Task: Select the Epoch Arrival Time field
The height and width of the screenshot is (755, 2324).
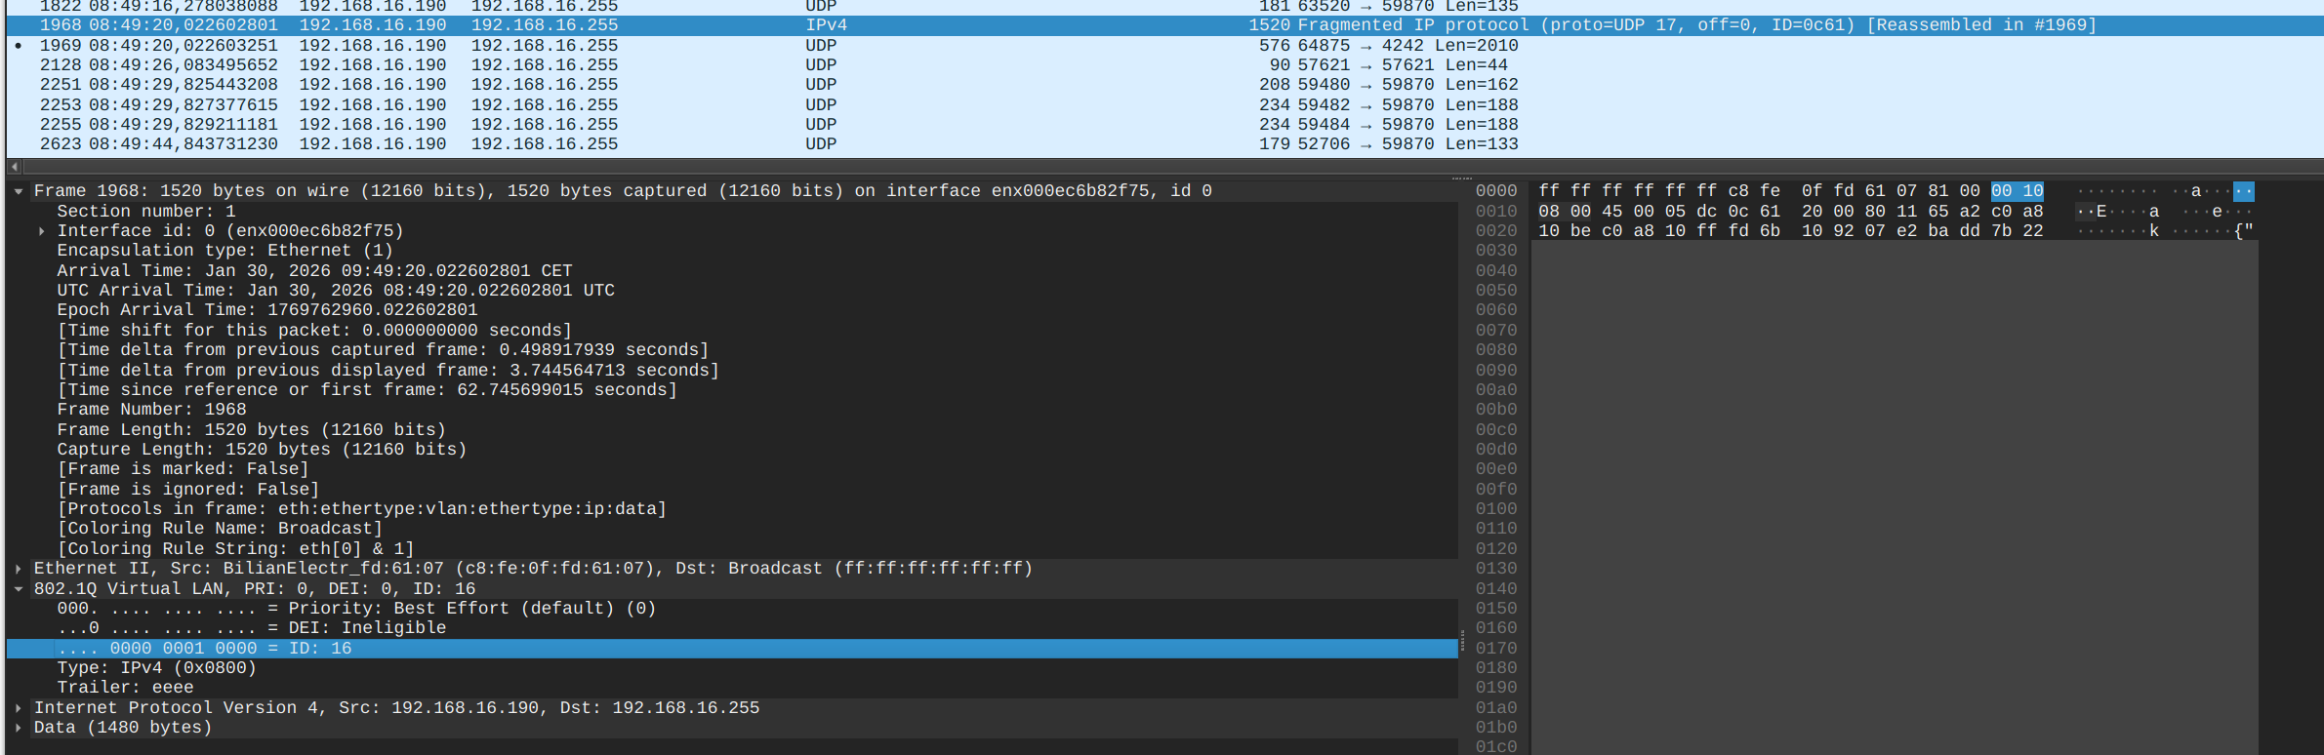Action: pyautogui.click(x=267, y=310)
